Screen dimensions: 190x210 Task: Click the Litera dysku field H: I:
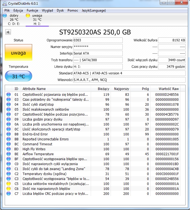98,67
